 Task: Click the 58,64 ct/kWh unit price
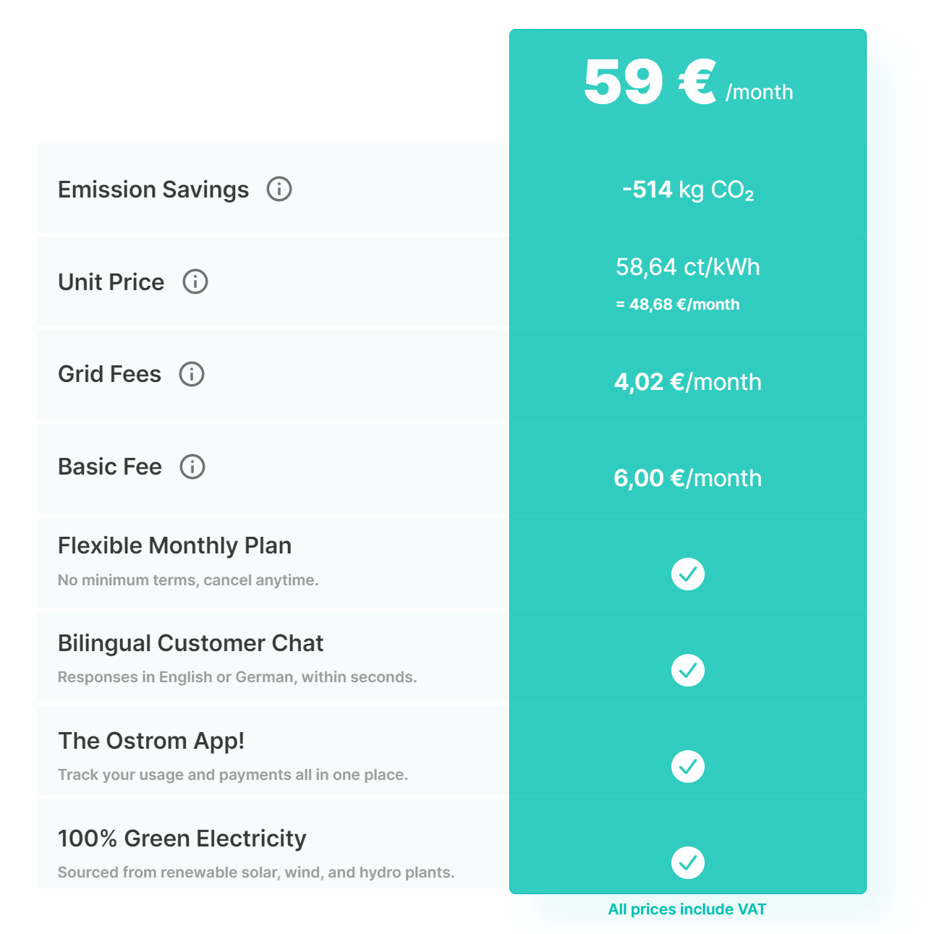coord(687,267)
